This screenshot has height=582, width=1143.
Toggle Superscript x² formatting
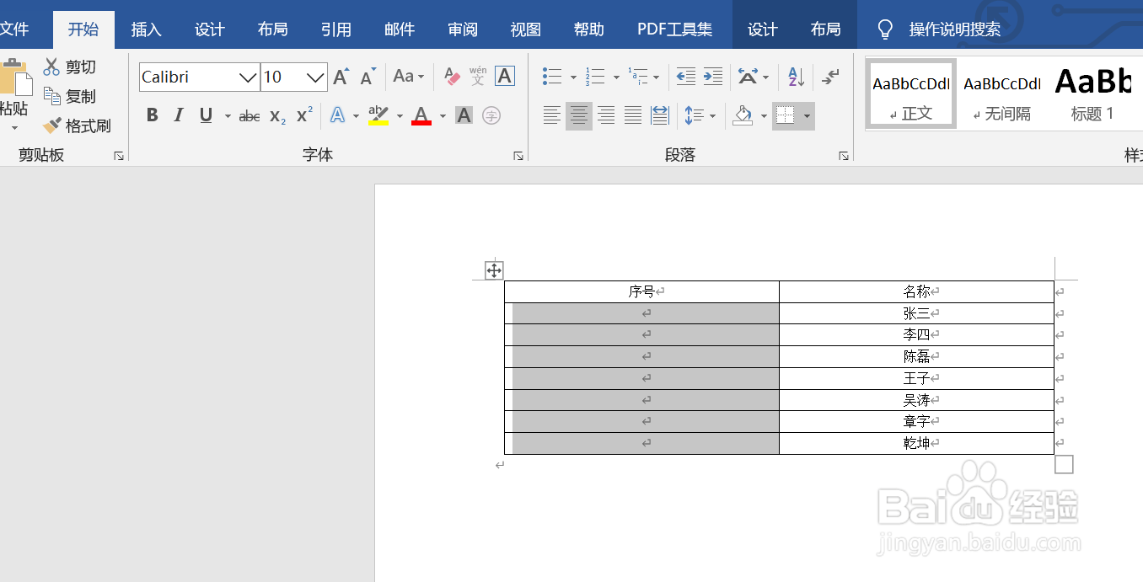(x=304, y=115)
